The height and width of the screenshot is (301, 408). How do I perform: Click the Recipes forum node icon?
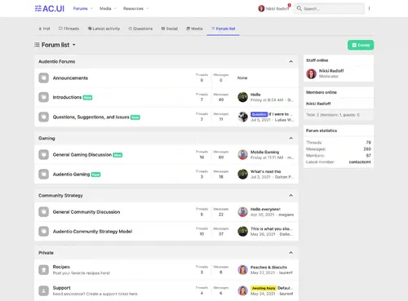43,270
